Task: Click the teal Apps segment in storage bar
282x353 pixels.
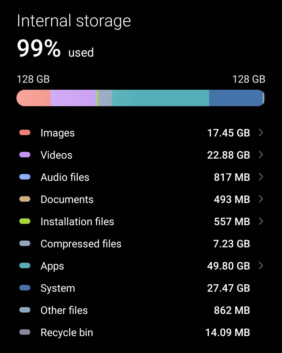Action: coord(160,98)
